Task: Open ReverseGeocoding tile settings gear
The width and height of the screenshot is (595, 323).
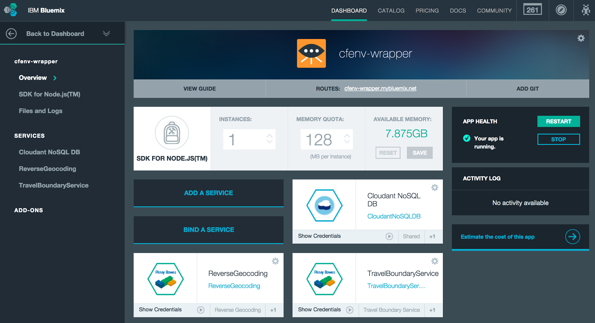Action: 276,261
